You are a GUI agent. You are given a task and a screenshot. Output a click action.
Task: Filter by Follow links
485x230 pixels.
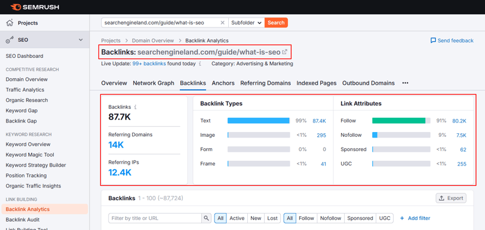tap(306, 218)
